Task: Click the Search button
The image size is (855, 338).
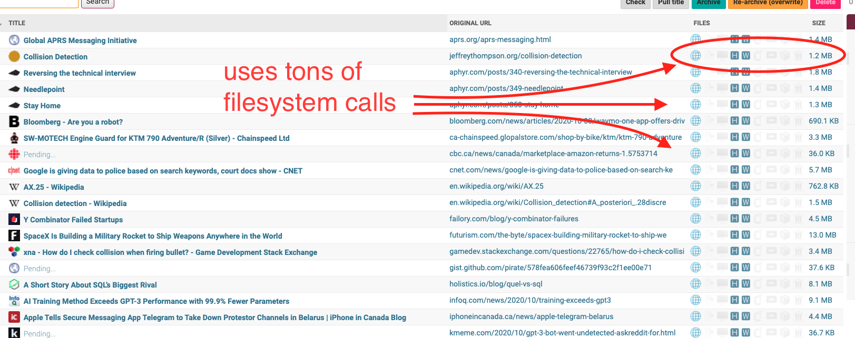Action: [x=98, y=3]
